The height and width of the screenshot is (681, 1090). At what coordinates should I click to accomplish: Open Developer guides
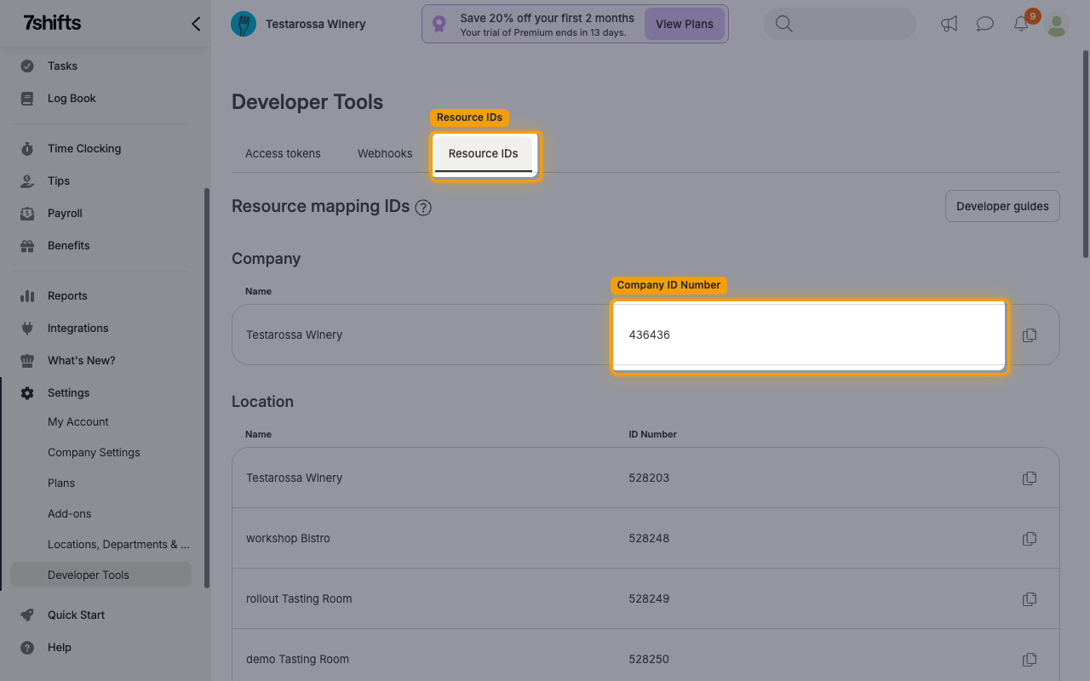[1002, 206]
